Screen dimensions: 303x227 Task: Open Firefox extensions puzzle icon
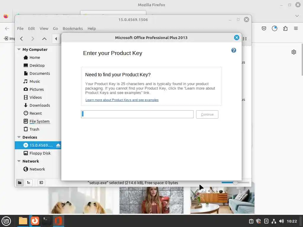pyautogui.click(x=285, y=29)
